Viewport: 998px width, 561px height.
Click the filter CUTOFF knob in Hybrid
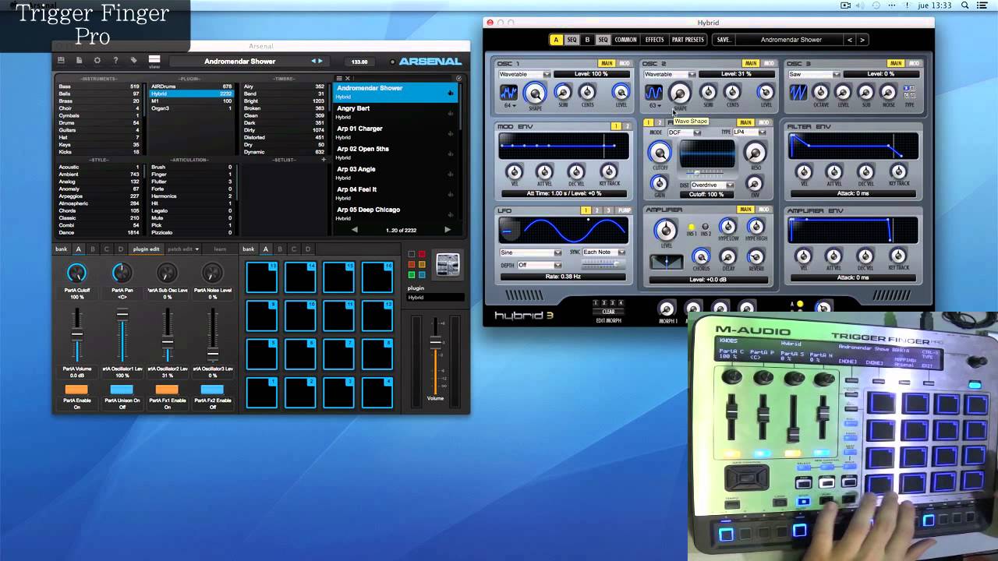coord(659,153)
